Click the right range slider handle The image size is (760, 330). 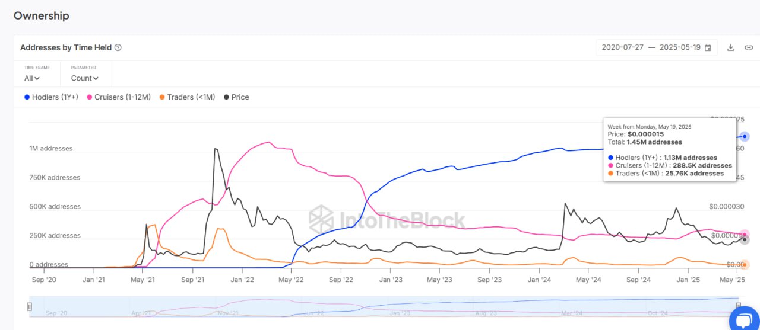click(x=739, y=306)
